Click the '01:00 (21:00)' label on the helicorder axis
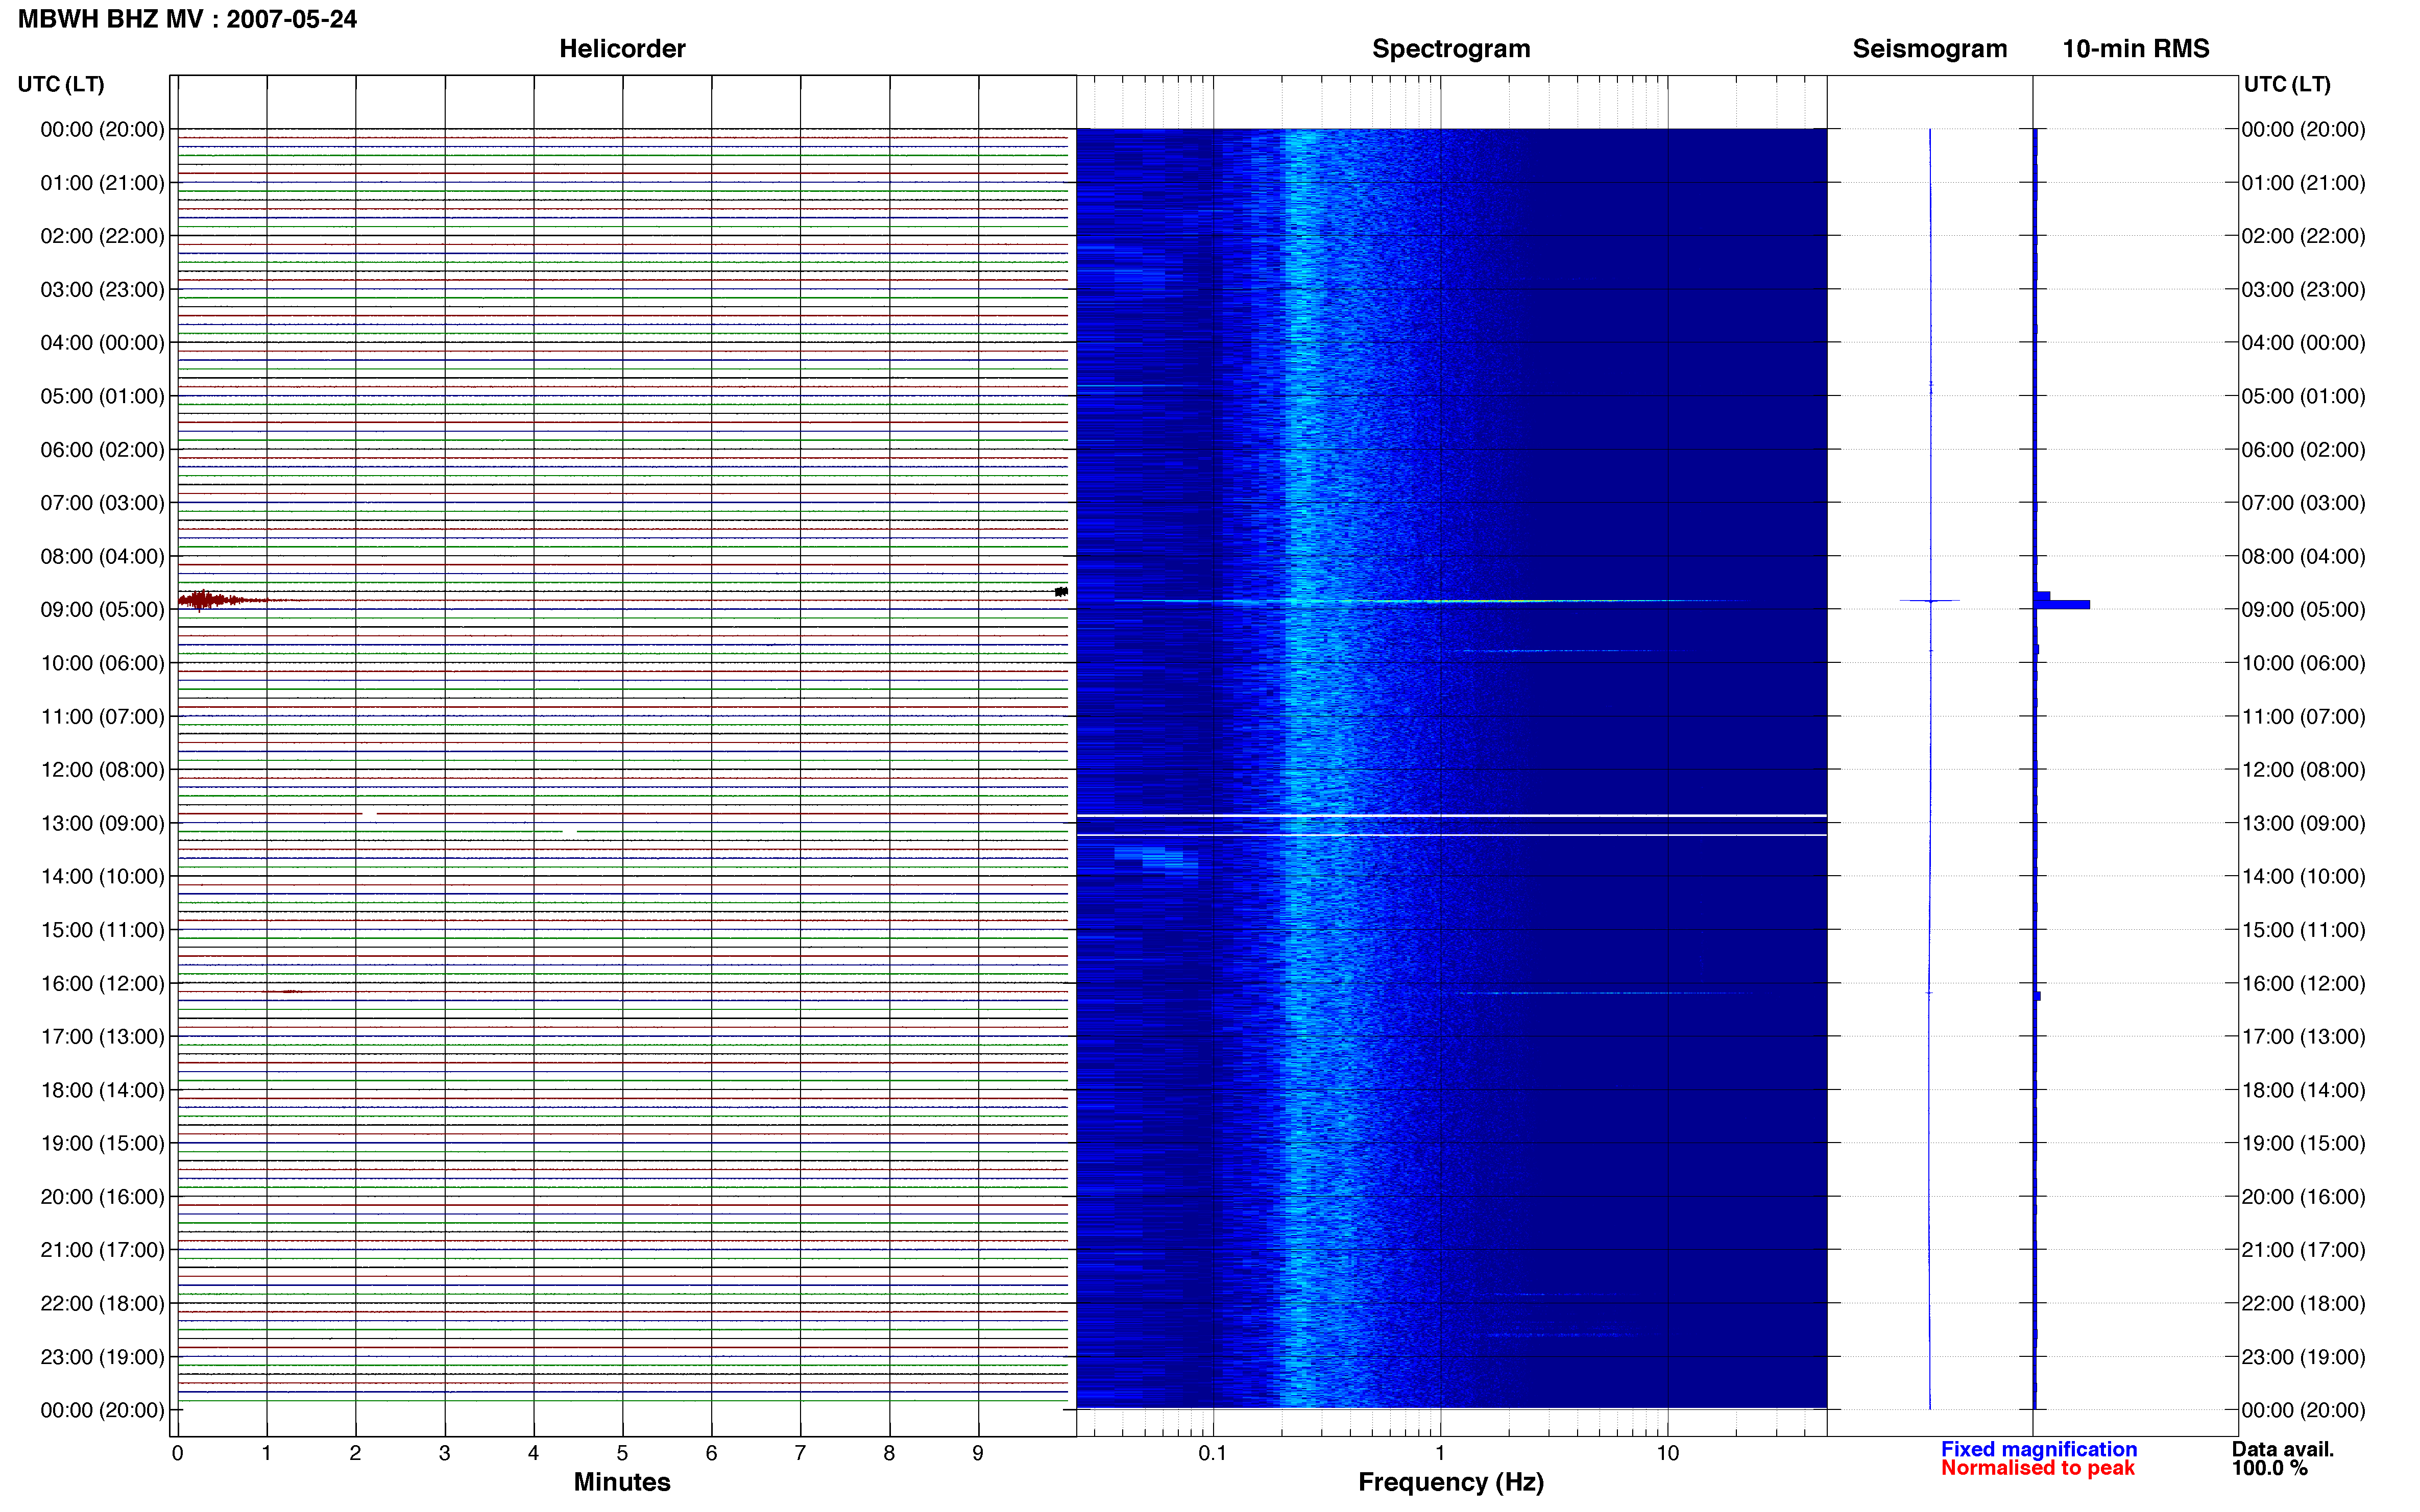The image size is (2420, 1512). point(102,183)
